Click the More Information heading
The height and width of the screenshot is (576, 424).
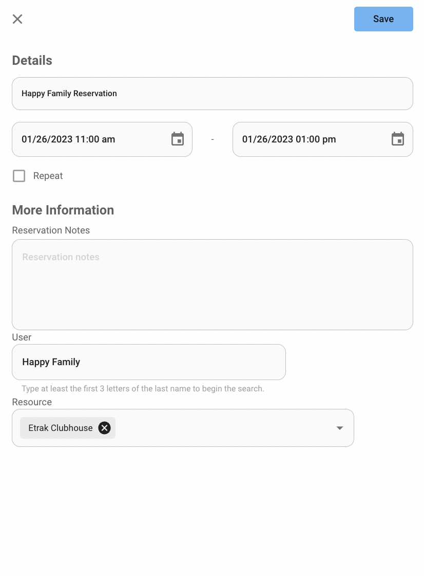[63, 210]
